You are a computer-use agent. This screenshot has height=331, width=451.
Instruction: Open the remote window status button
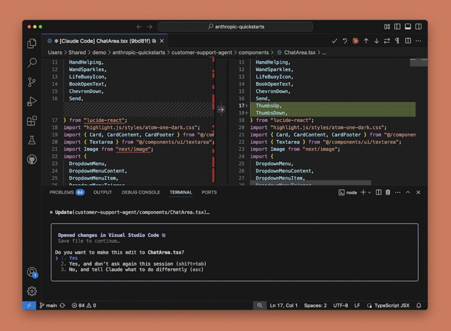pyautogui.click(x=29, y=306)
